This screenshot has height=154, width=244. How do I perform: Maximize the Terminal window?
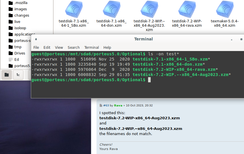point(241,39)
